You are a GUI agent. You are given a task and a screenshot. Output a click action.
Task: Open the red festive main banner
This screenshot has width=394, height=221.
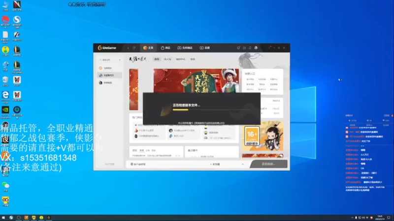coord(196,81)
